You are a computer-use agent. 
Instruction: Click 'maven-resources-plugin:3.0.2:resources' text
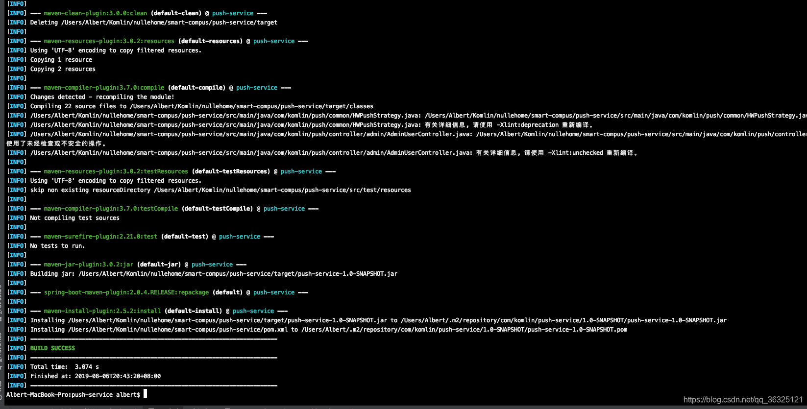pos(109,41)
